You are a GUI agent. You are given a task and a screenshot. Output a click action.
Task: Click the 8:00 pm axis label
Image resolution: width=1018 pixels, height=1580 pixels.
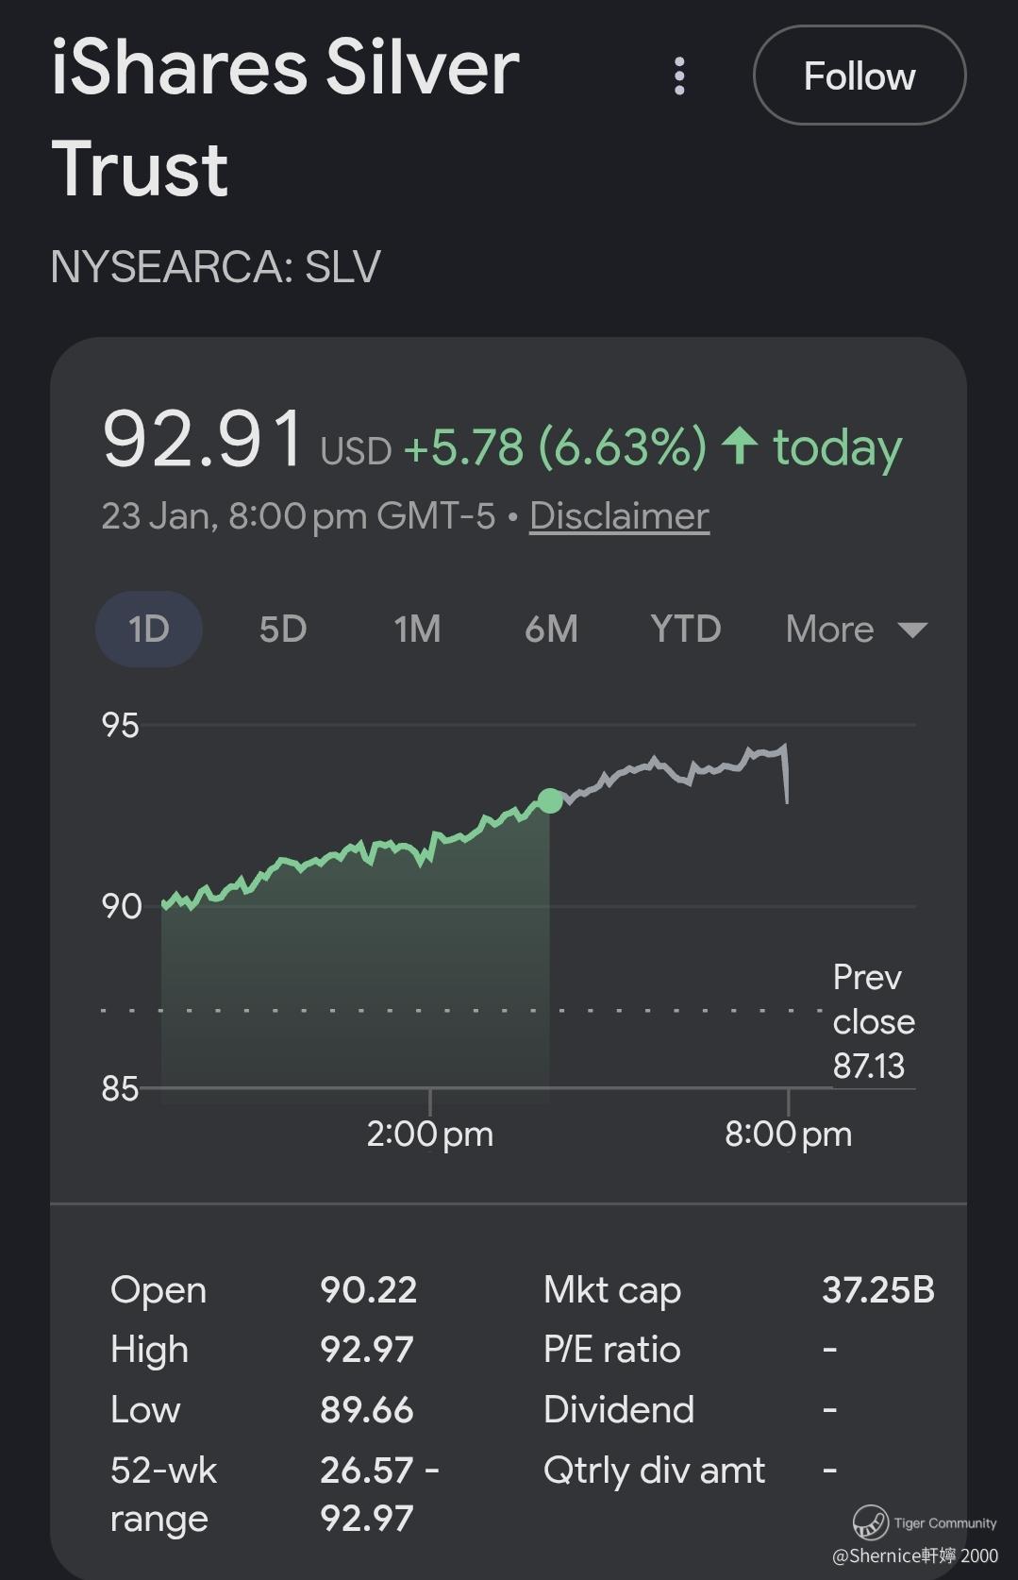pyautogui.click(x=788, y=1134)
